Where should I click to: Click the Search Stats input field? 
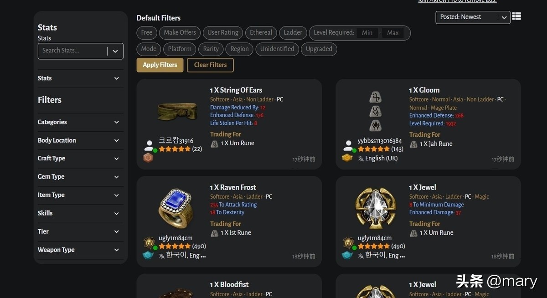(74, 51)
